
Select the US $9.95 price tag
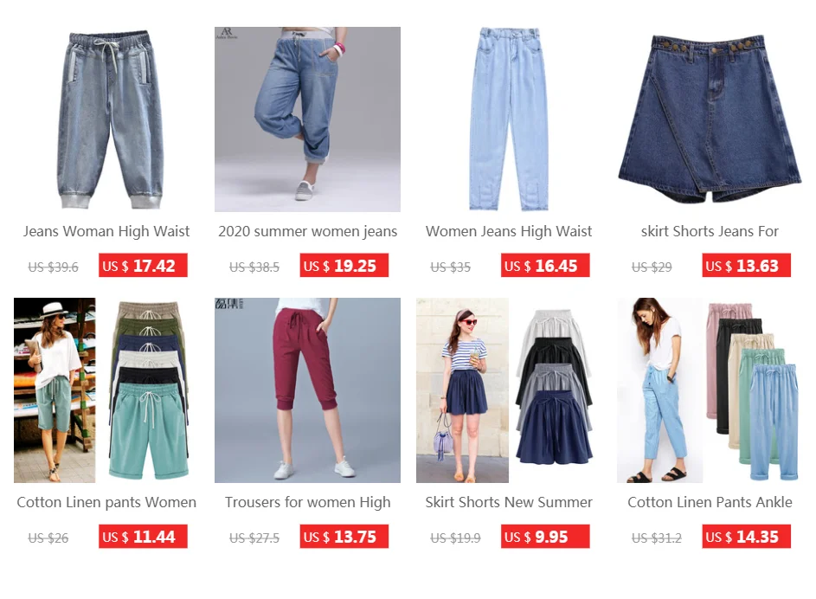pos(545,537)
